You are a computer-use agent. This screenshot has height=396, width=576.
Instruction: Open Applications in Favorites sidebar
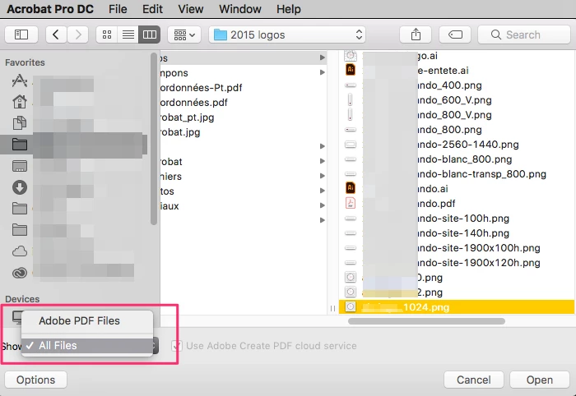[20, 81]
